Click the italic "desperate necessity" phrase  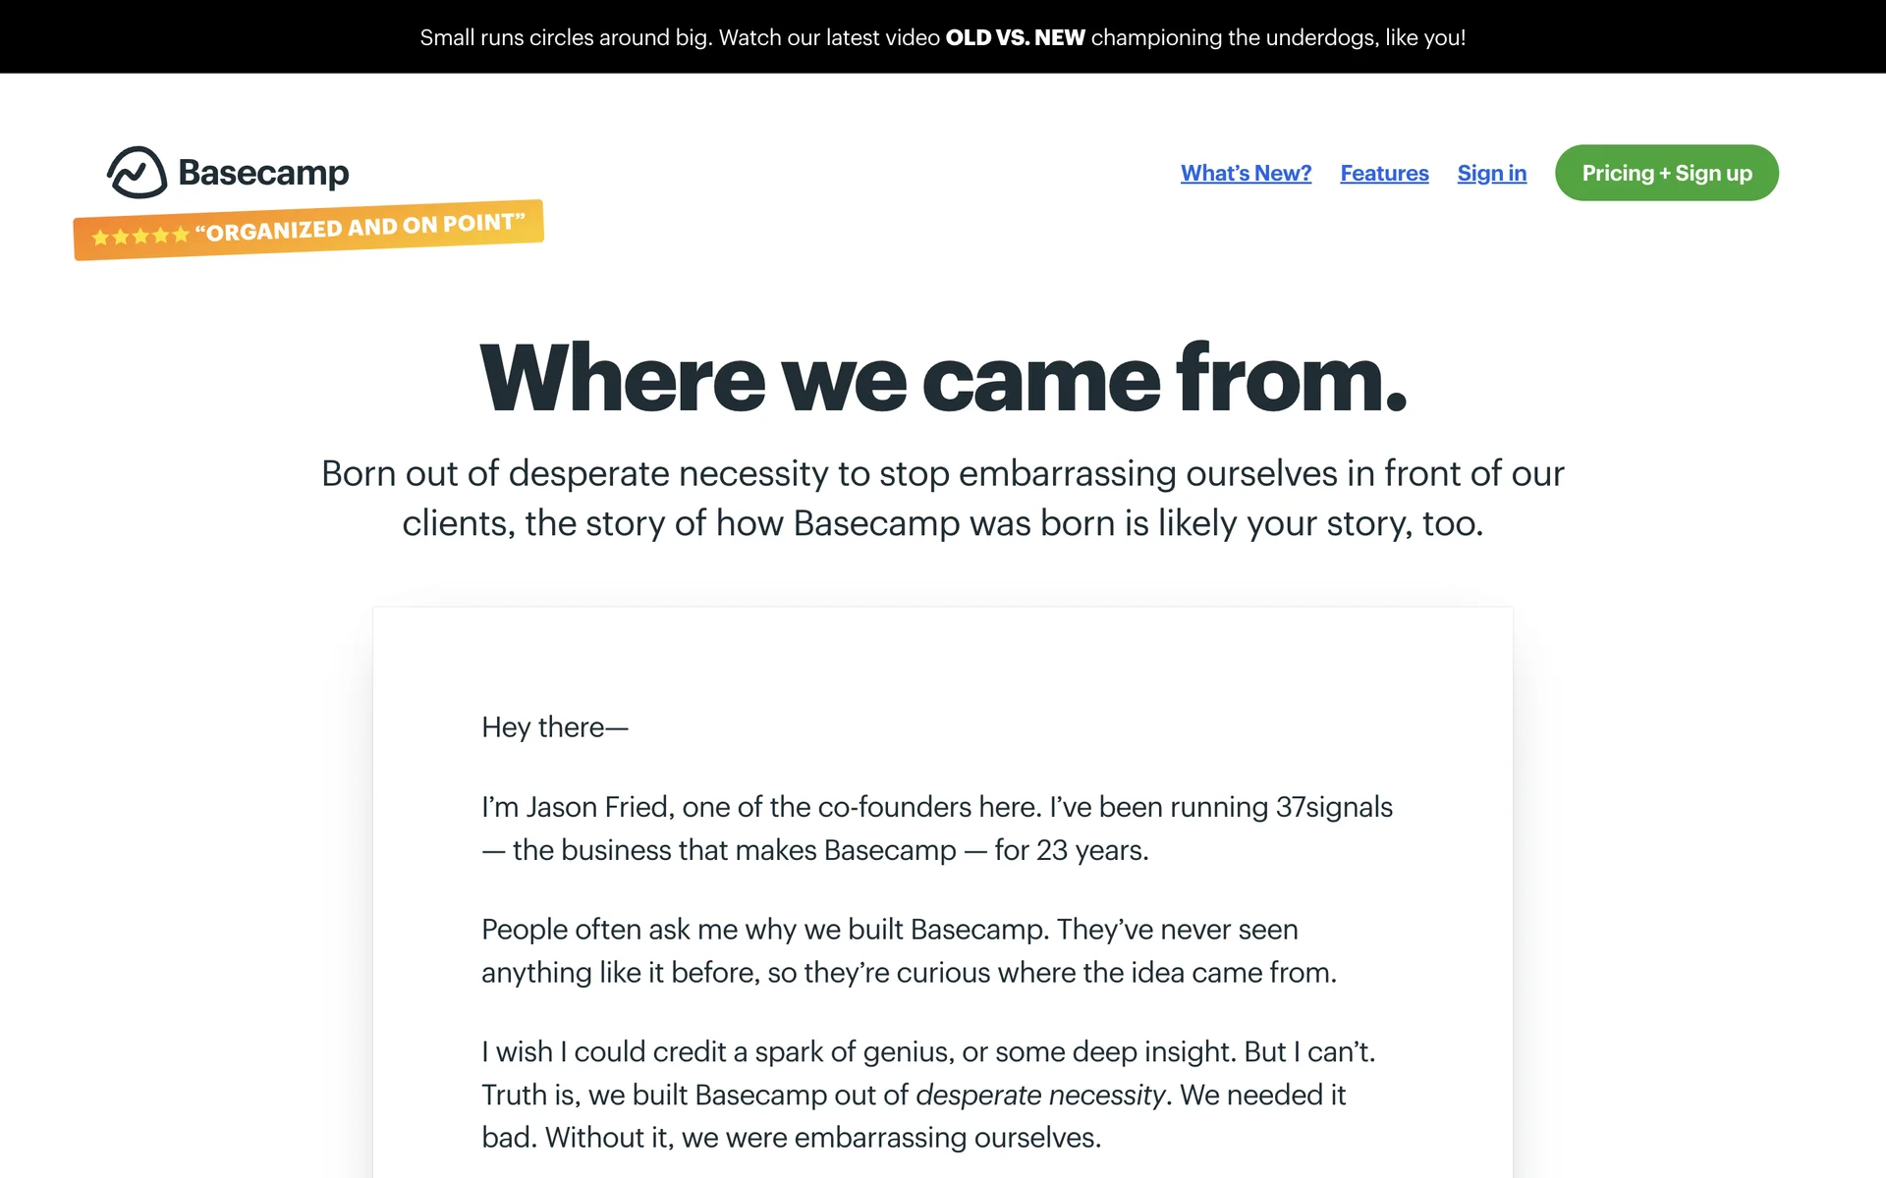1040,1095
